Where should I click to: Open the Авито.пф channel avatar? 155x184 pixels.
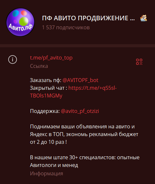(20, 22)
